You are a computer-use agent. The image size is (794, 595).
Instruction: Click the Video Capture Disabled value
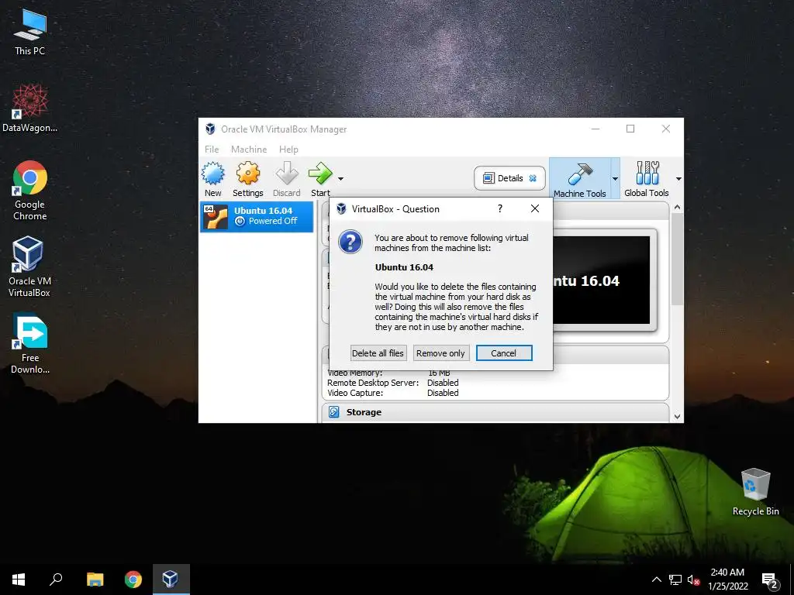point(443,393)
